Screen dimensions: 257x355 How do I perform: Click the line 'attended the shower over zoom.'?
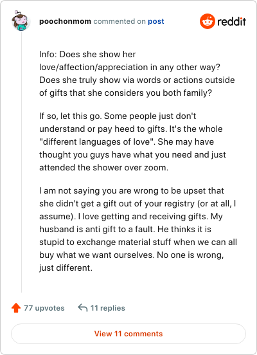coord(104,168)
